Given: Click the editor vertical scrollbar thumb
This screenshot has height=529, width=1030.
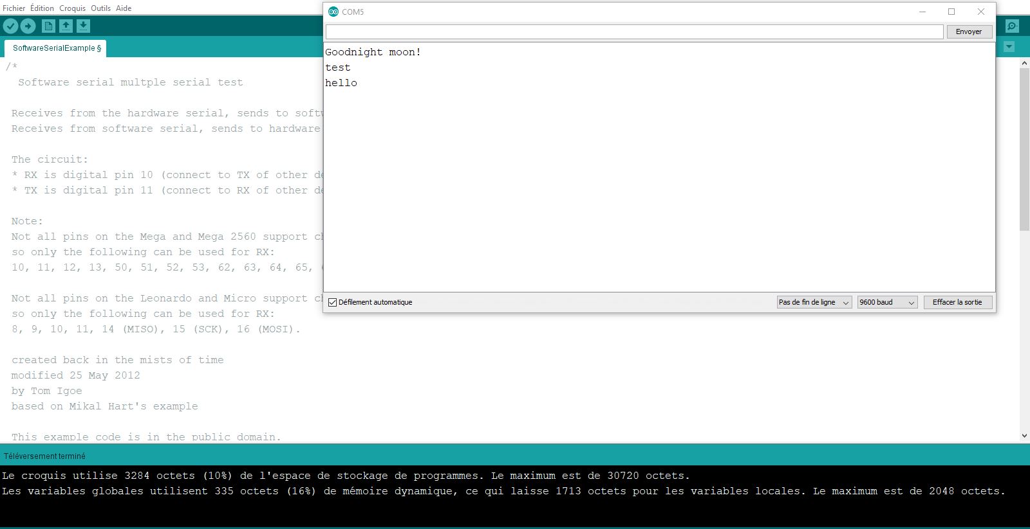Looking at the screenshot, I should click(x=1024, y=149).
